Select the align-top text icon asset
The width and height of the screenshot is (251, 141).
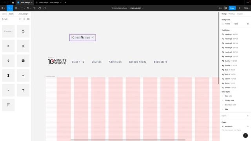coord(8,105)
